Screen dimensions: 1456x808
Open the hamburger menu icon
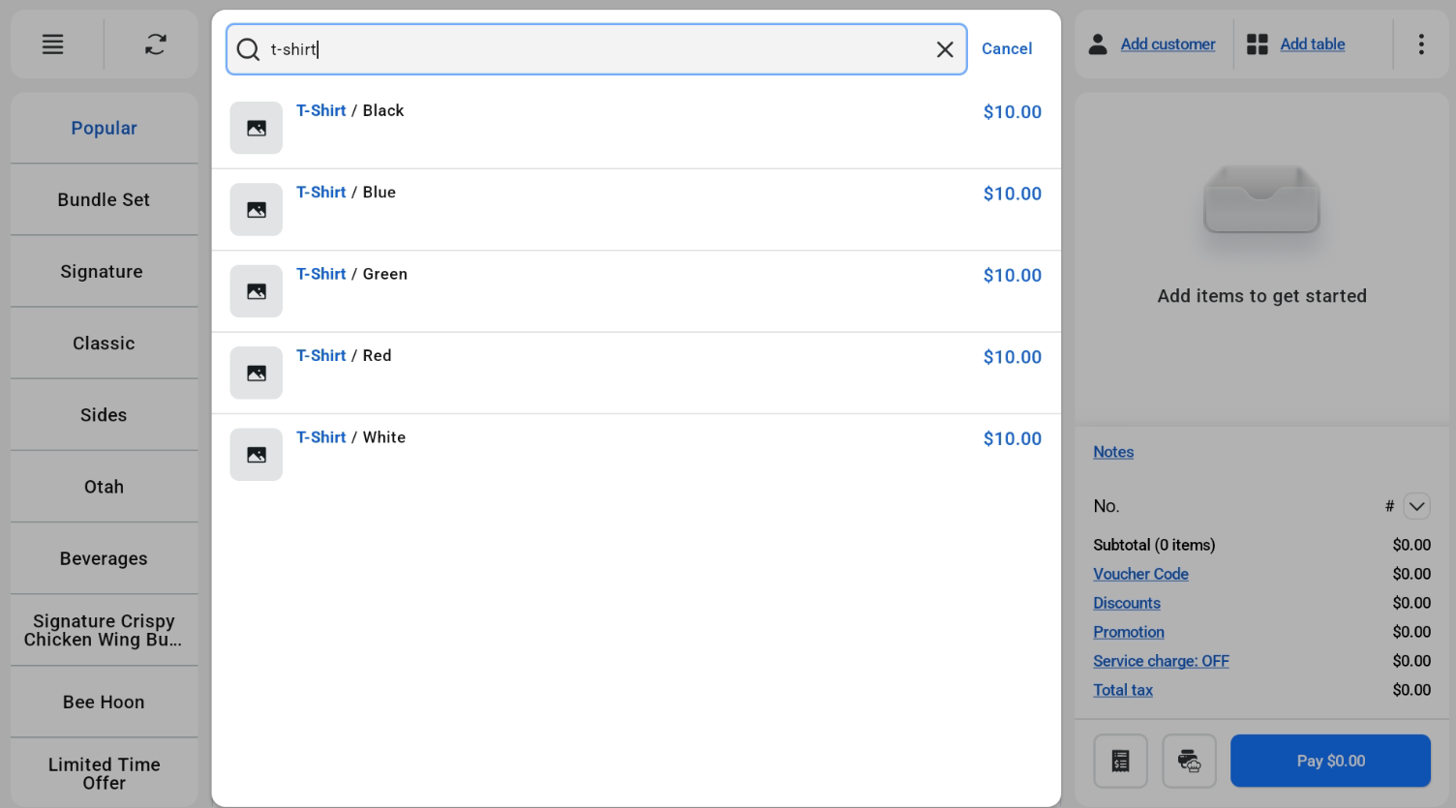[x=53, y=45]
